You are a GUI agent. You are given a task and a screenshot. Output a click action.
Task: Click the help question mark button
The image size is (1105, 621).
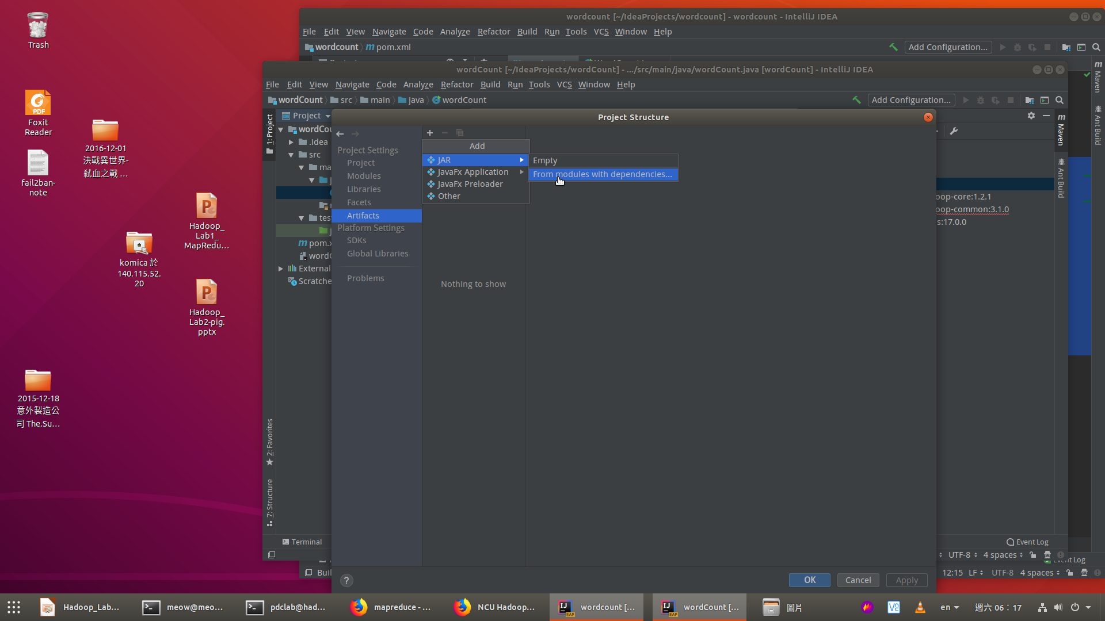tap(346, 580)
